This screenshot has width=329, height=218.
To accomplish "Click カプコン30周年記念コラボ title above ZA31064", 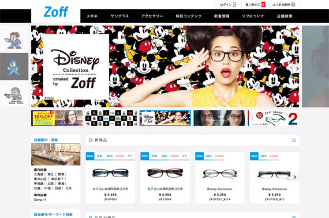I will click(165, 189).
